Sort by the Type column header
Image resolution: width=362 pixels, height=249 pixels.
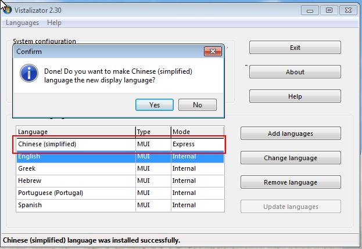tap(153, 132)
